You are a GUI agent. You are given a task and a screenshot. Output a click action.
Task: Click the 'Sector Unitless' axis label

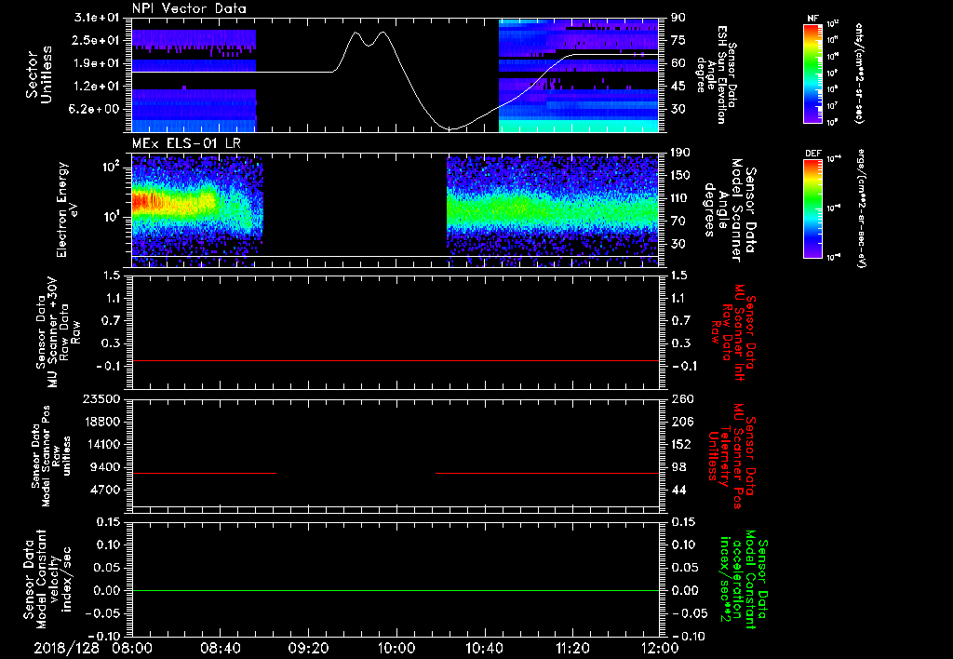39,74
